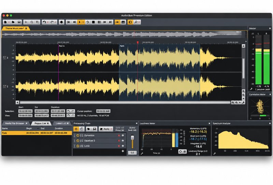Toggle the Processing Chain power button
This screenshot has width=273, height=185.
tap(76, 129)
